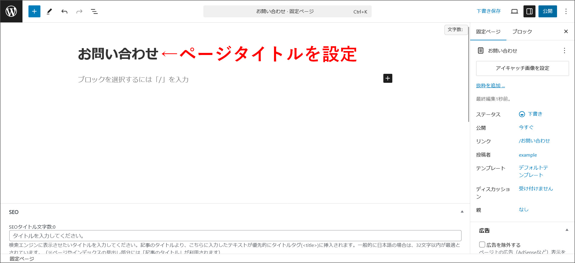The image size is (575, 263).
Task: Click the empty paragraph block placeholder
Action: [133, 79]
